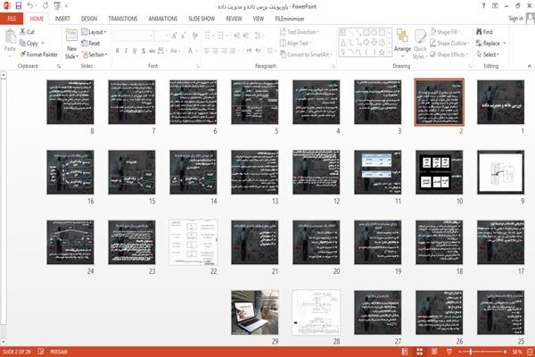Switch to Normal view in status bar
Screen dimensions: 535x357
coord(405,352)
